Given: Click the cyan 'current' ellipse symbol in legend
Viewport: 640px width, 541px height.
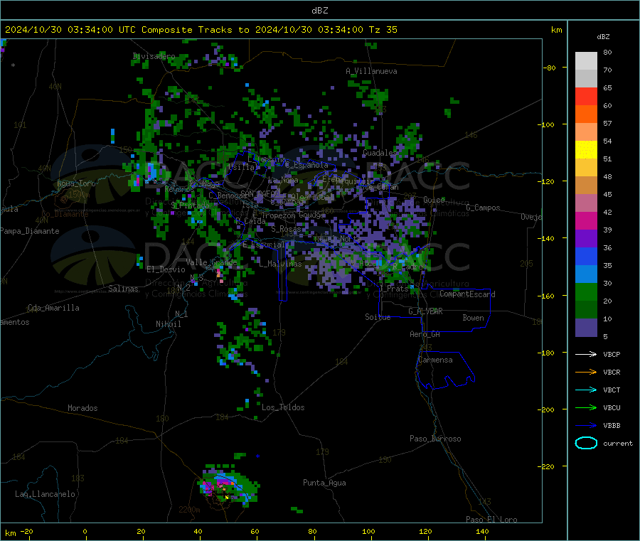Looking at the screenshot, I should click(x=586, y=443).
